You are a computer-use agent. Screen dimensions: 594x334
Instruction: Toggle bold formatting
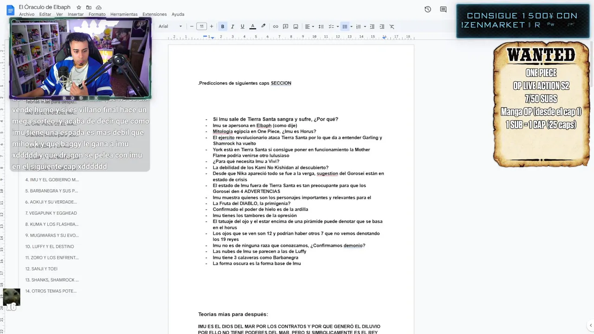(223, 26)
